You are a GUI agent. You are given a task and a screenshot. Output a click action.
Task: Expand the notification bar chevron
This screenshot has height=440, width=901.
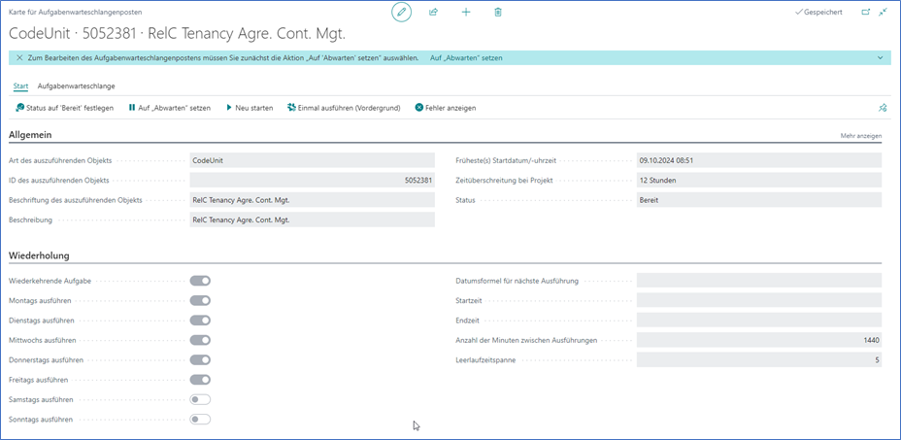[881, 58]
